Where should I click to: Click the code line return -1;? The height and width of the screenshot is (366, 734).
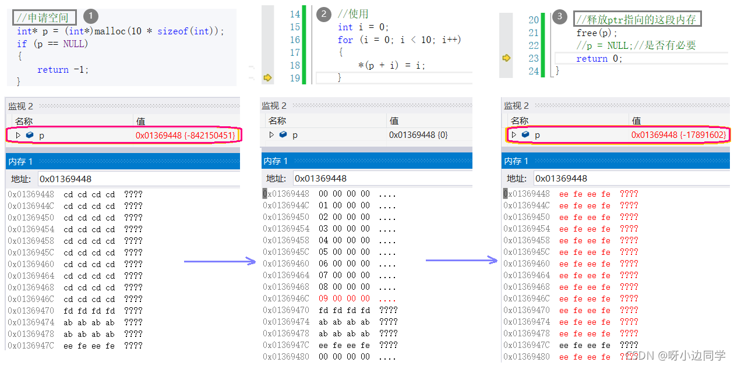[63, 70]
